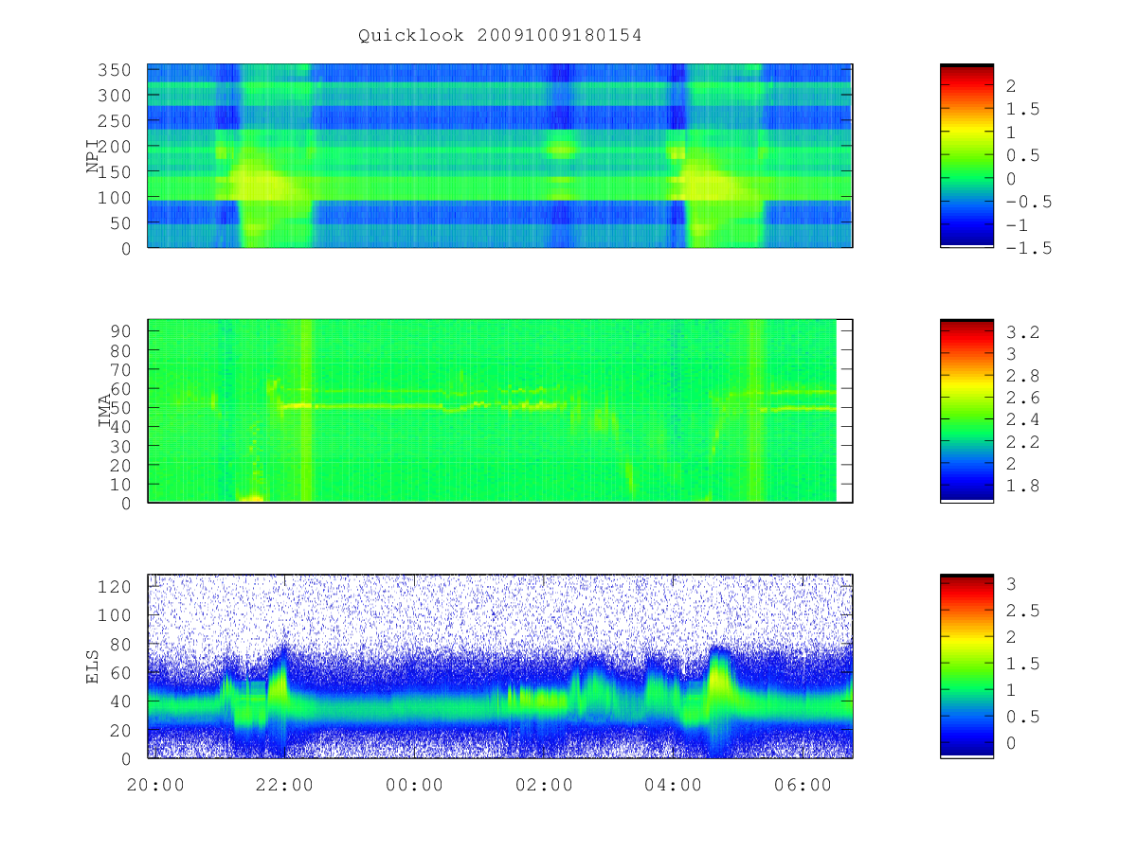
Task: Click the title 'Quicklook 20091009180154'
Action: point(500,36)
